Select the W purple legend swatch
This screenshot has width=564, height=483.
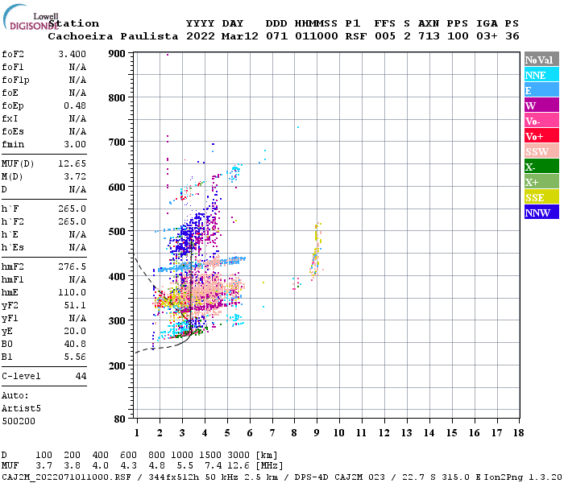[x=541, y=105]
